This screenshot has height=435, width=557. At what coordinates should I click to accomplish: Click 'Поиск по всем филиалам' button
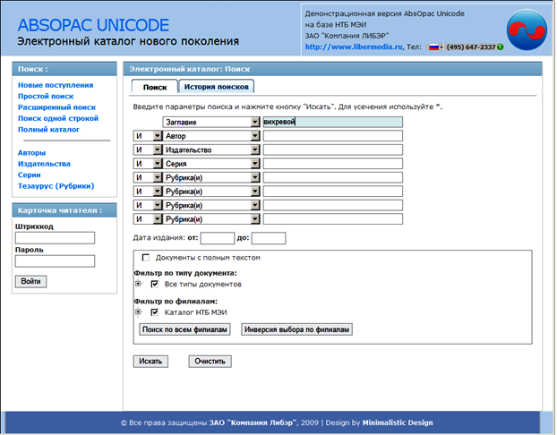point(184,329)
